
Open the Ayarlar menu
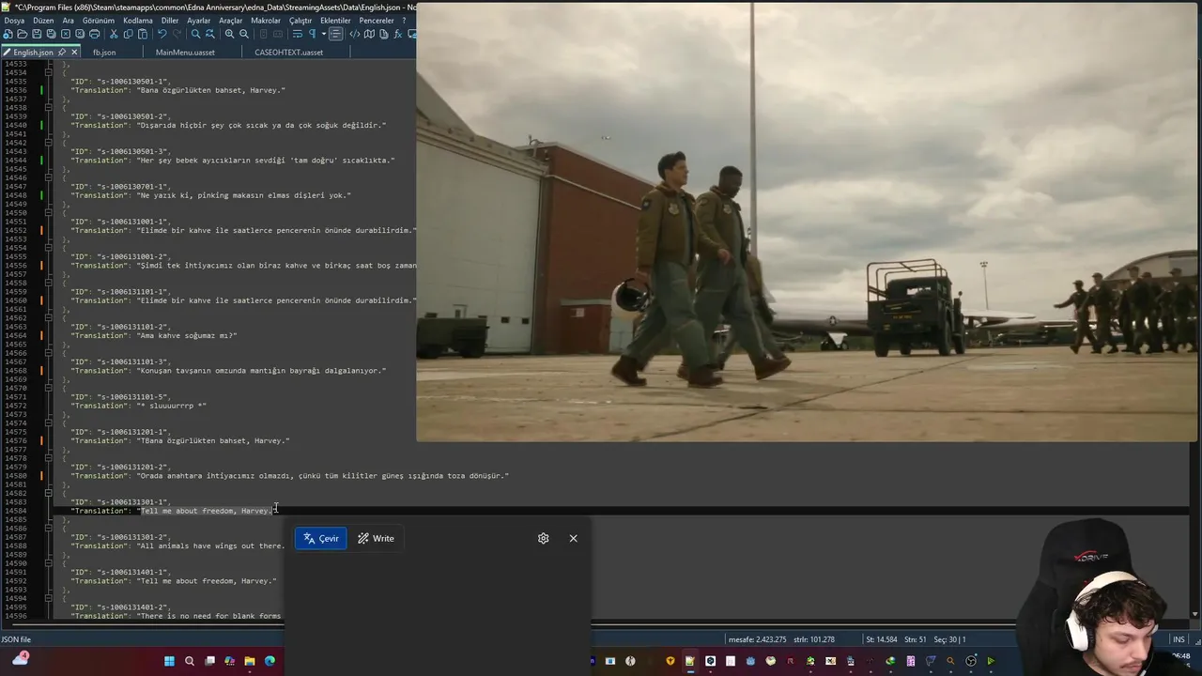point(198,21)
